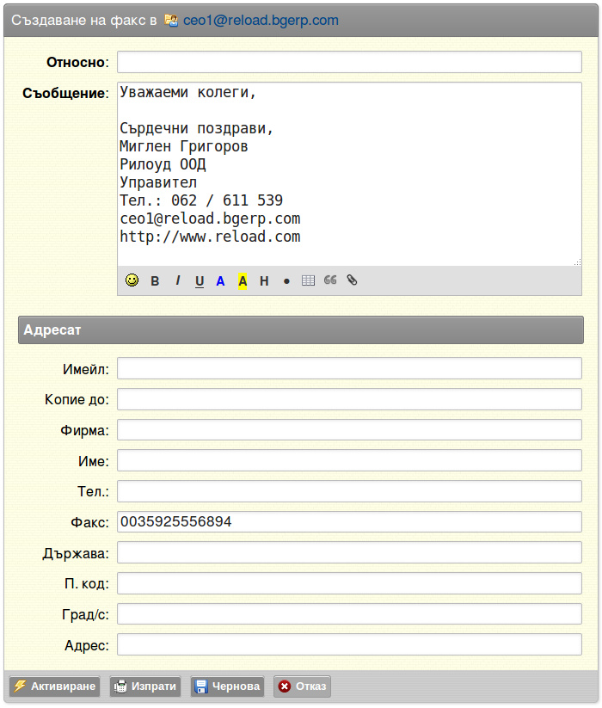Image resolution: width=602 pixels, height=708 pixels.
Task: Send fax with Изпрати button
Action: tap(145, 686)
